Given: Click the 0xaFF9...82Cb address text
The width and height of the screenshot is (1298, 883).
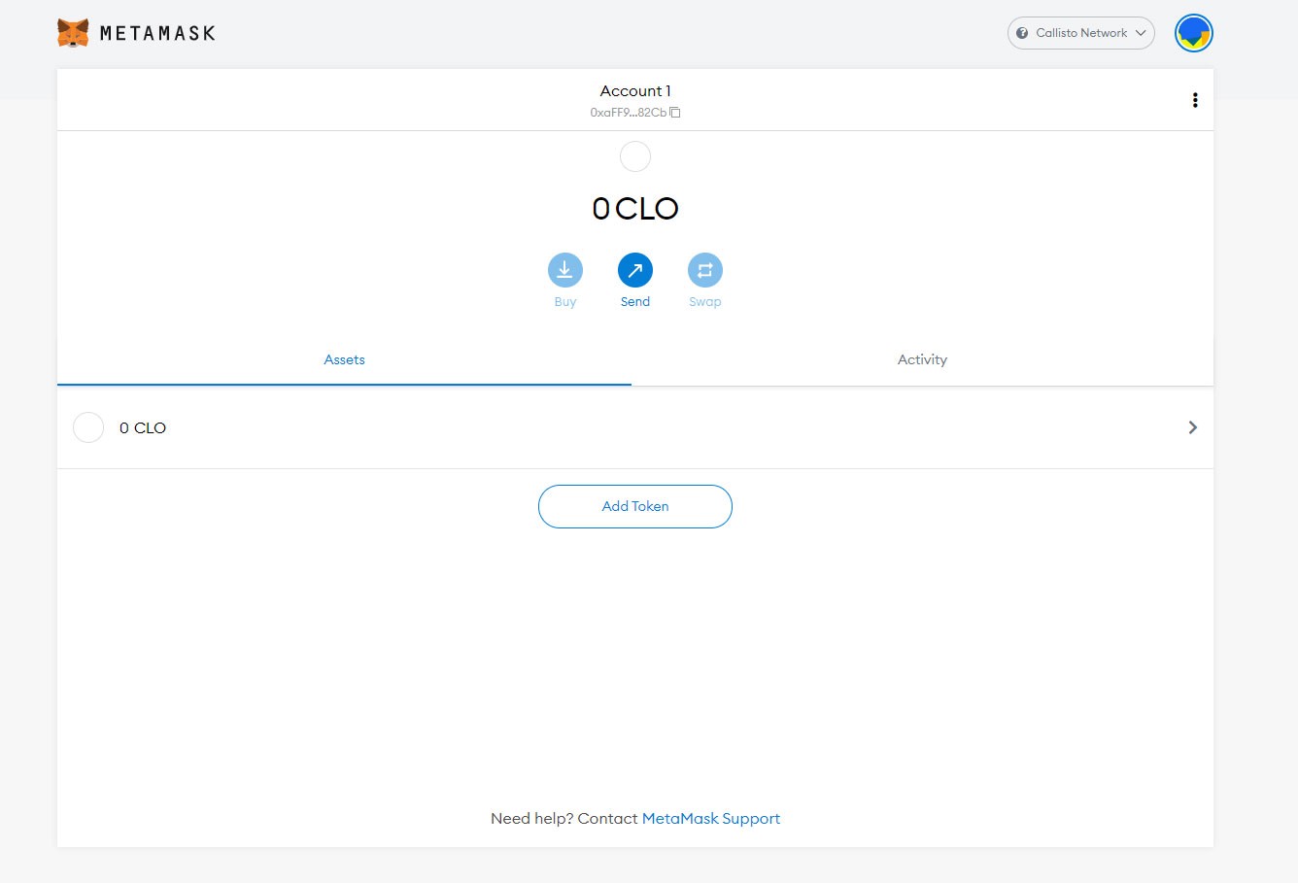Looking at the screenshot, I should pyautogui.click(x=629, y=113).
